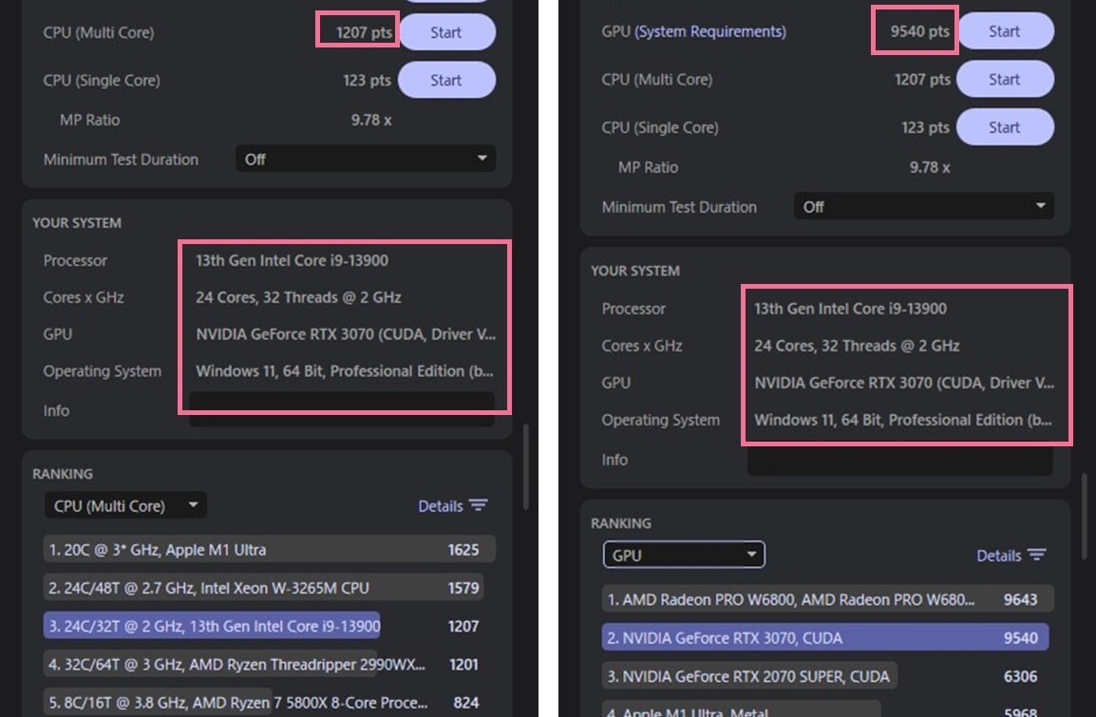The width and height of the screenshot is (1096, 717).
Task: Open the GPU ranking dropdown
Action: tap(684, 555)
